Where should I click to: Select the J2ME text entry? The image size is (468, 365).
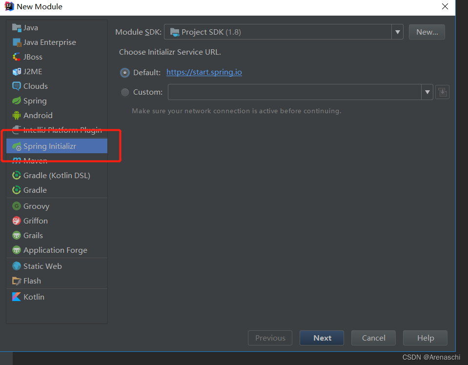click(33, 72)
